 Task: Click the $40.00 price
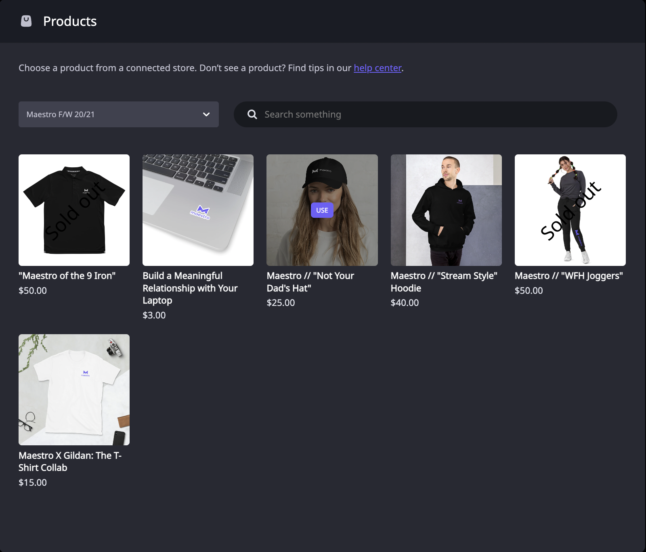tap(405, 303)
